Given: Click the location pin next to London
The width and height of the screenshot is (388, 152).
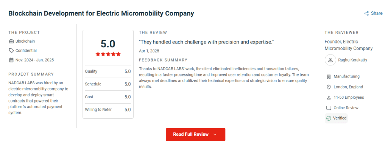Looking at the screenshot, I should 329,87.
